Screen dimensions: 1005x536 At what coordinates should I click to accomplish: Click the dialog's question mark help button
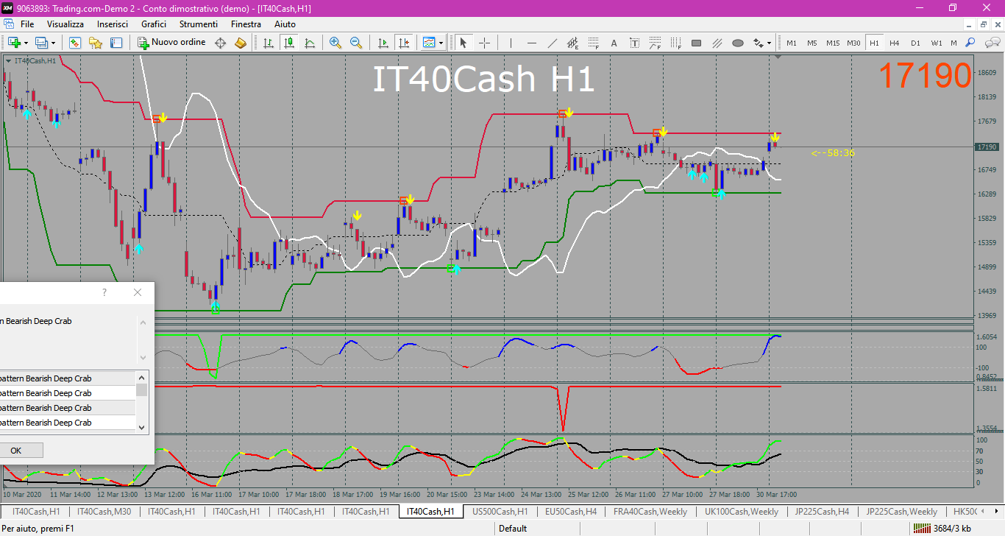click(104, 292)
